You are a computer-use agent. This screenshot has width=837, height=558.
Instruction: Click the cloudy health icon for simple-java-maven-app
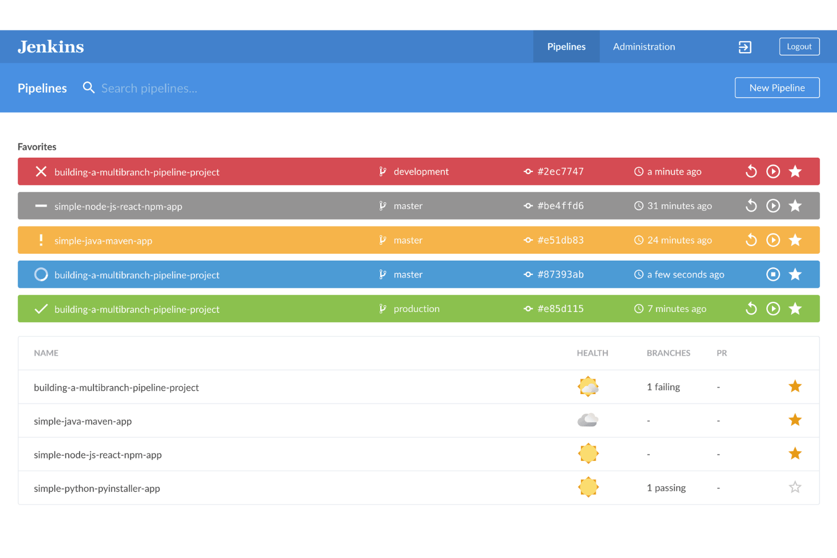588,420
